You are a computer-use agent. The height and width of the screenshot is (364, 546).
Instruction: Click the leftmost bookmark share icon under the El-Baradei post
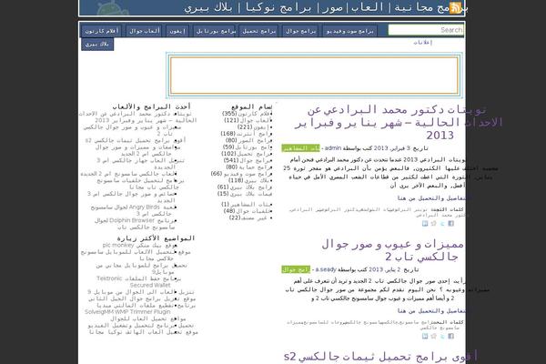pos(425,224)
